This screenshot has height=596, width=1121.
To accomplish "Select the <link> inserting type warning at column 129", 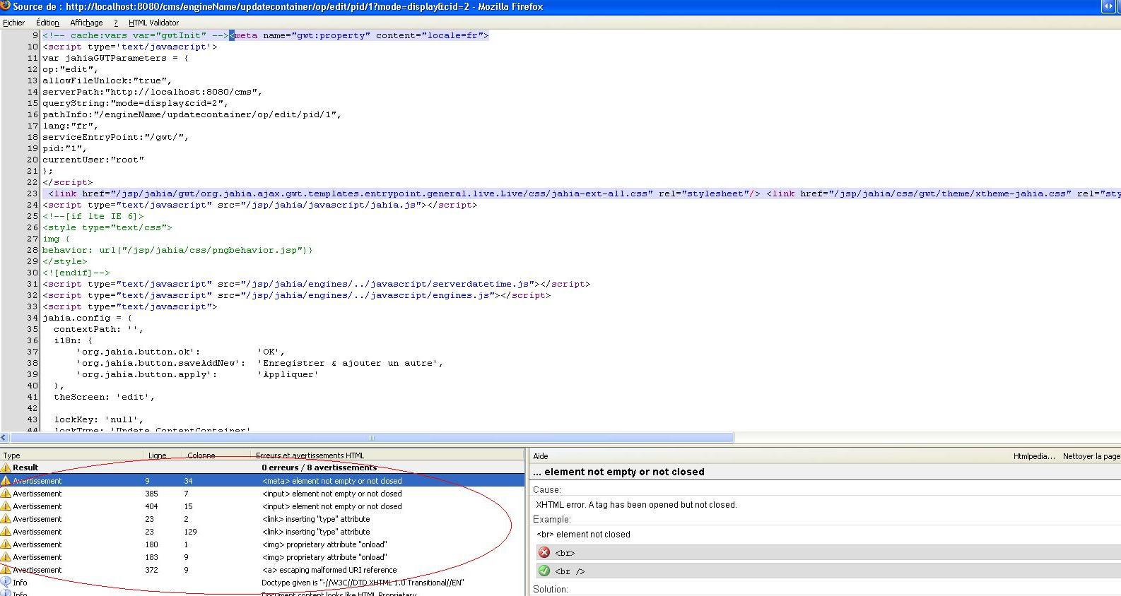I will 262,532.
